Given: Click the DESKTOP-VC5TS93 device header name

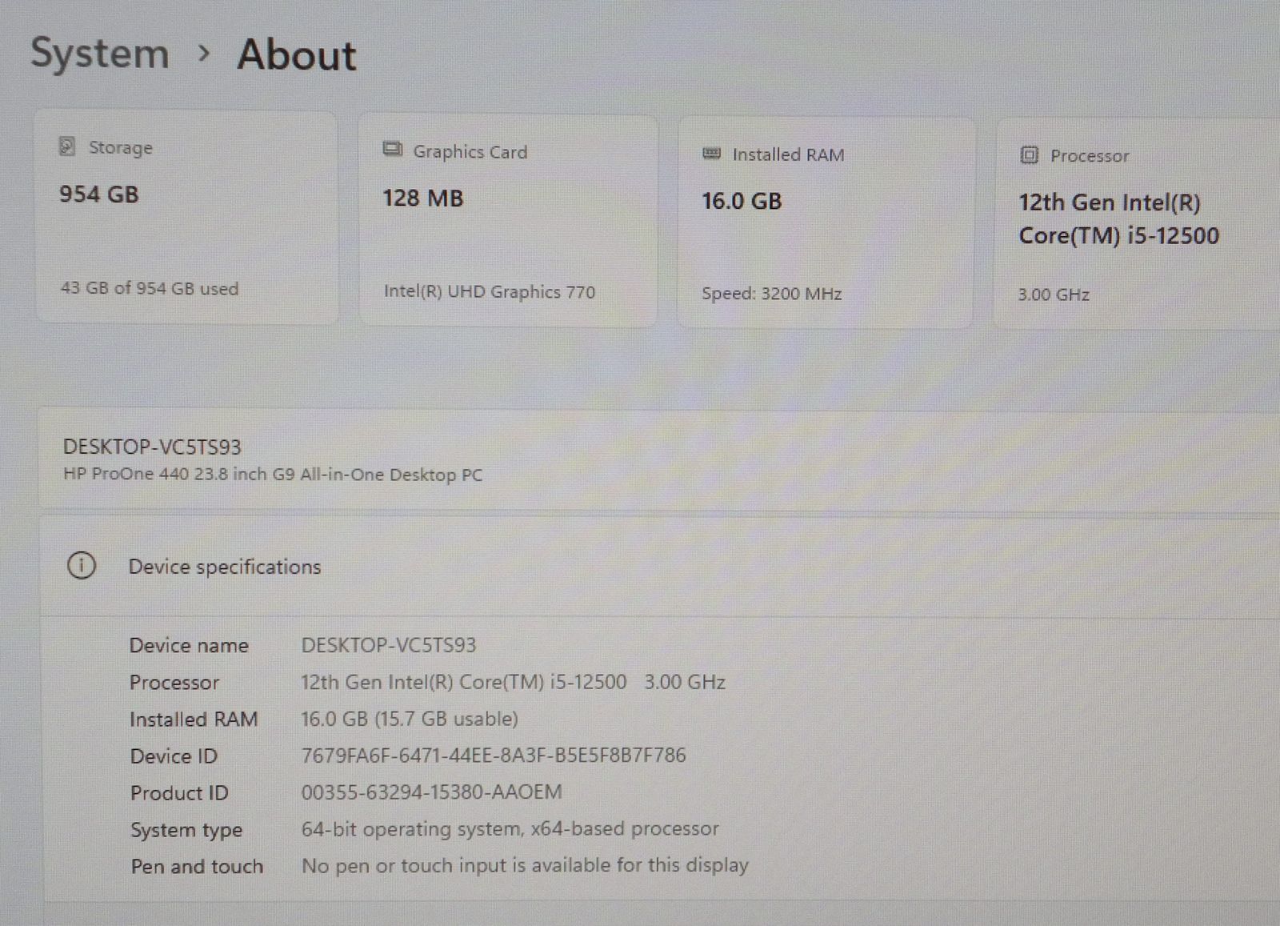Looking at the screenshot, I should (152, 447).
